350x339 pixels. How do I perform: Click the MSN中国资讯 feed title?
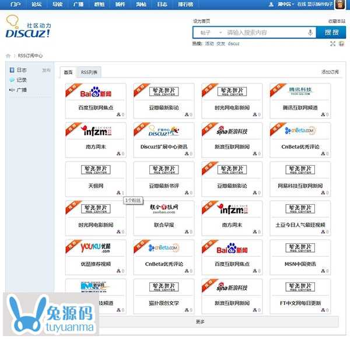300,264
